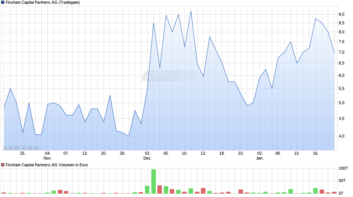Click the last data point at the line's right end
This screenshot has width=353, height=197.
pyautogui.click(x=334, y=52)
